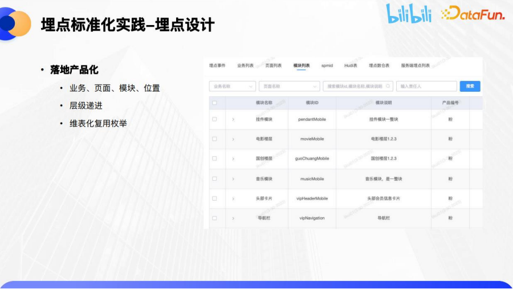This screenshot has width=513, height=289.
Task: Click the 国创楼层 name cell
Action: [264, 158]
